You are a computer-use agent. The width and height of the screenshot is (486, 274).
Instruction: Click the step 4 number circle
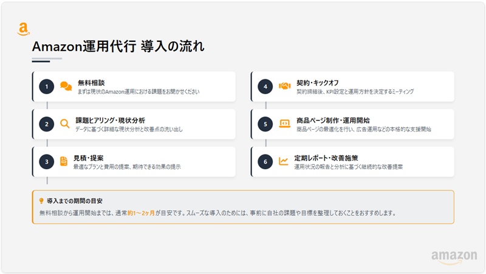click(x=265, y=87)
